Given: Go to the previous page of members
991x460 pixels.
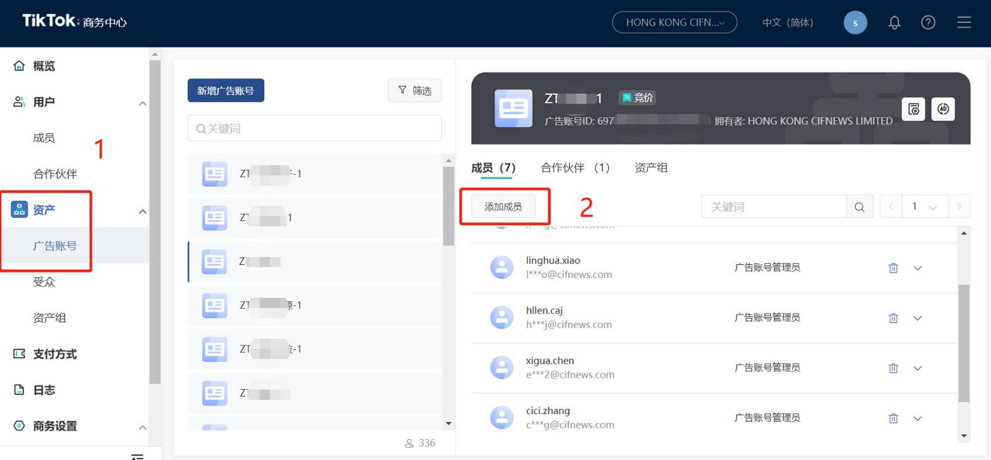Looking at the screenshot, I should point(891,207).
